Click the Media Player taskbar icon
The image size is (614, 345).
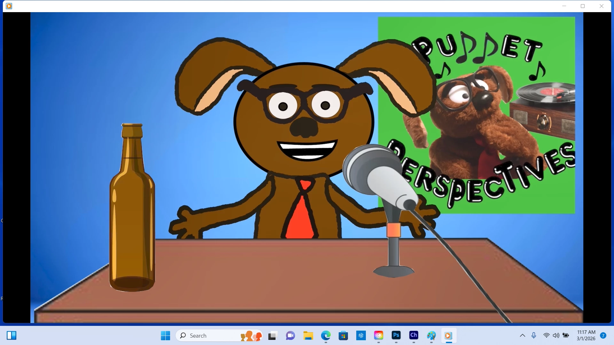click(x=448, y=335)
